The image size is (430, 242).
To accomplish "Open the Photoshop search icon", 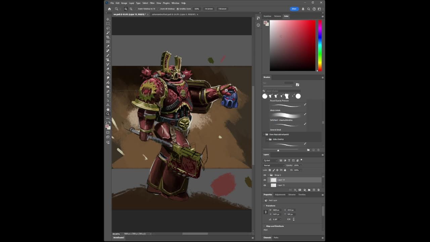I will pos(308,9).
